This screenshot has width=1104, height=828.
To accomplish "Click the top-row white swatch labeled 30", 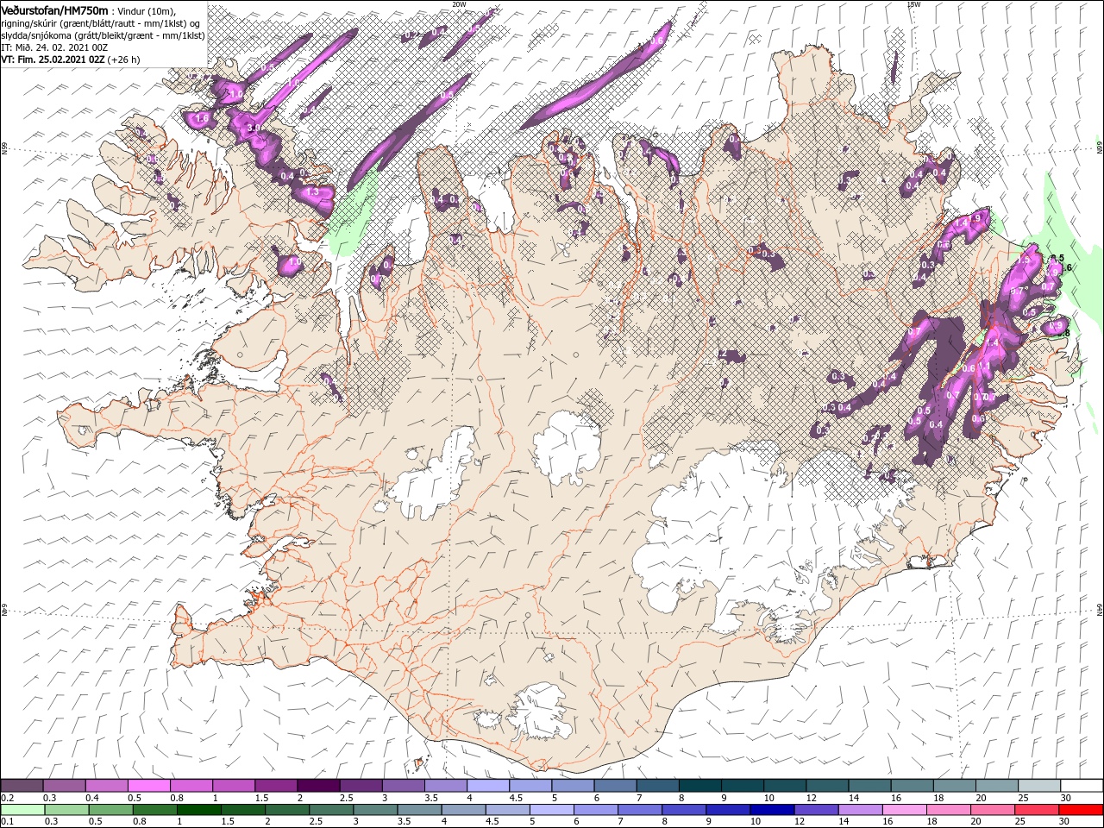I will (x=1082, y=786).
